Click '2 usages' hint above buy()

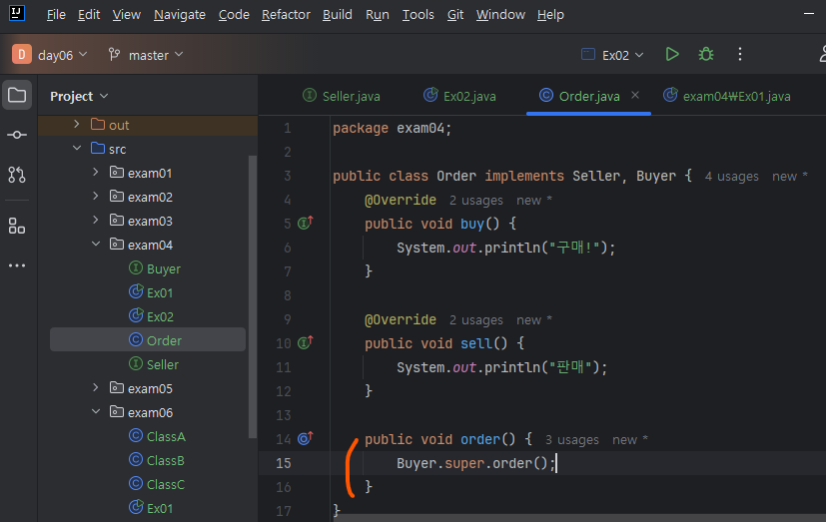click(476, 201)
